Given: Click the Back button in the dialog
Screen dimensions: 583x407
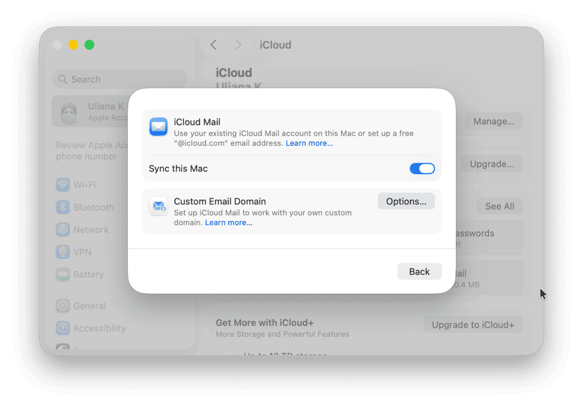Looking at the screenshot, I should [x=419, y=272].
